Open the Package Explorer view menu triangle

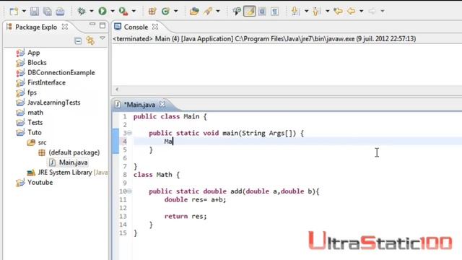103,38
